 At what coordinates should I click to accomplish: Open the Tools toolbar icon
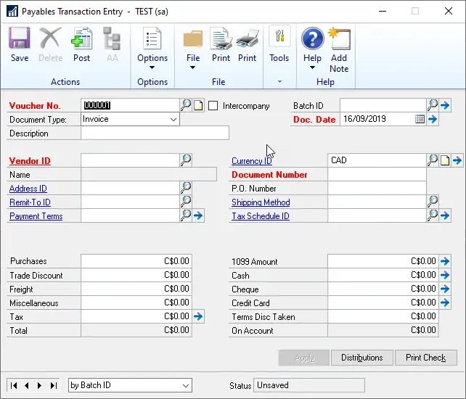coord(279,45)
